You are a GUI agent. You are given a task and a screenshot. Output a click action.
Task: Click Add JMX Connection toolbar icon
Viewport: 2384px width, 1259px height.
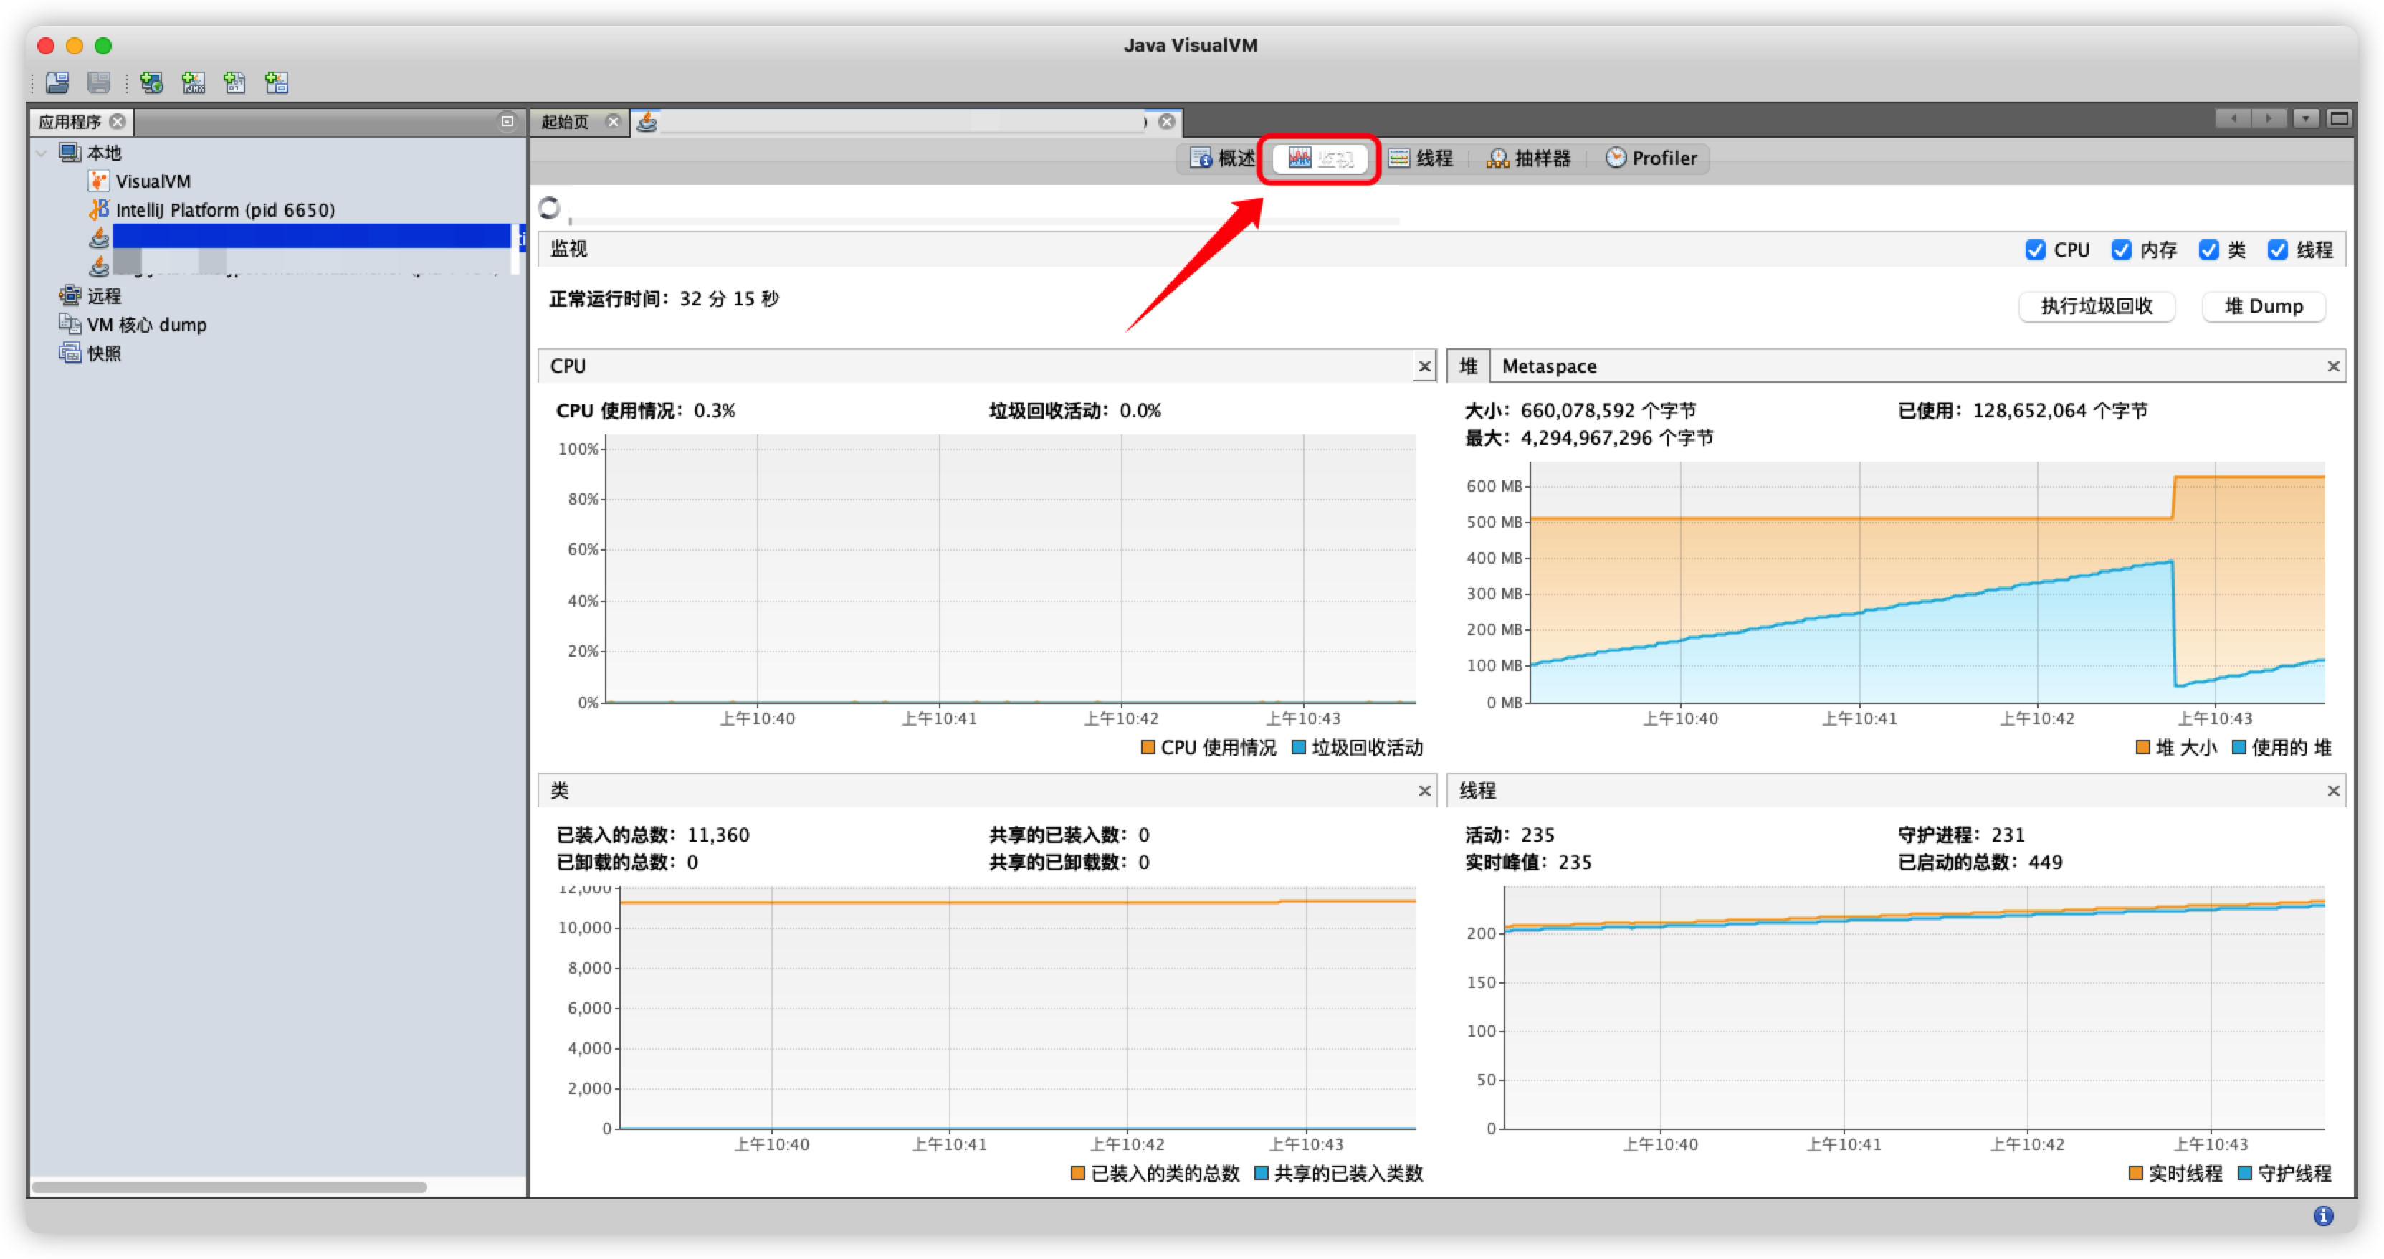194,82
